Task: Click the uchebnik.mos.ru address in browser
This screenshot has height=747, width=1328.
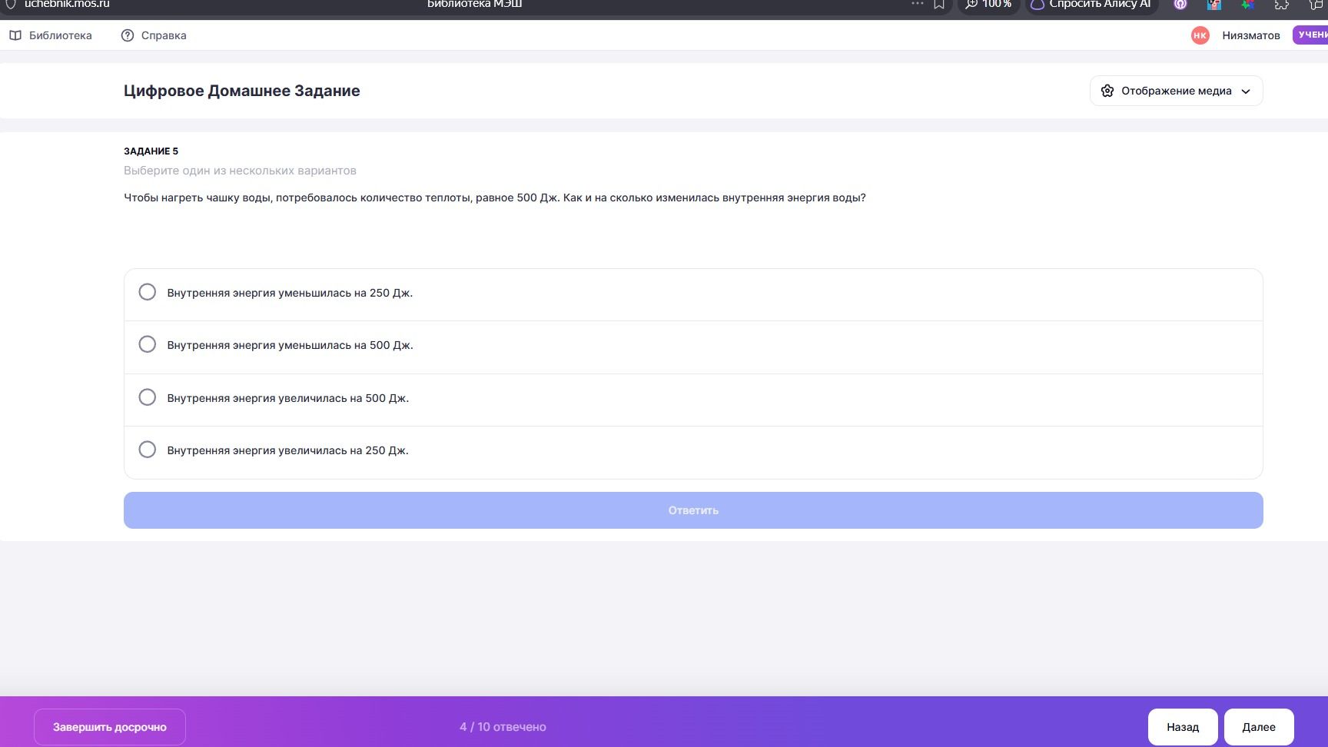Action: click(x=67, y=5)
